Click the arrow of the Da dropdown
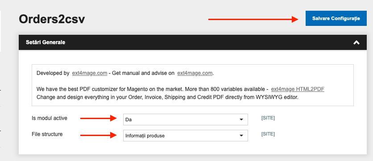 [241, 120]
